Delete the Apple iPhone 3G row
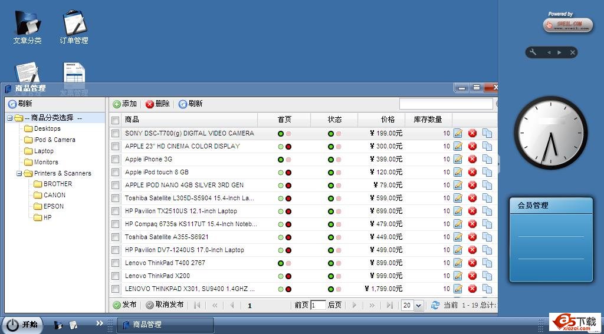 click(472, 159)
